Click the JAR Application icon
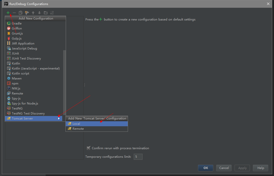274x176 pixels. tap(9, 43)
